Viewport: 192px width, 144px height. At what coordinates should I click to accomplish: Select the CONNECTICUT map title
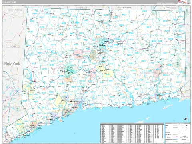[x=9, y=2]
